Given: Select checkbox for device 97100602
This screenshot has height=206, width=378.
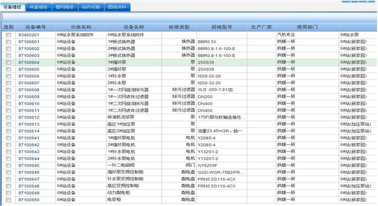Looking at the screenshot, I should tap(9, 49).
